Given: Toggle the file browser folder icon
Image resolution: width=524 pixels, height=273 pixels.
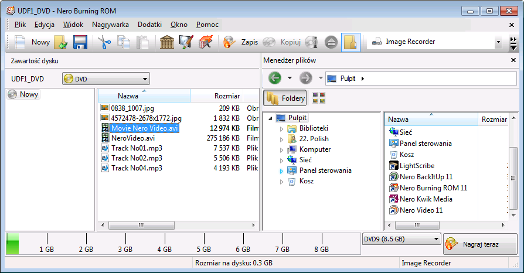Looking at the screenshot, I should [351, 42].
